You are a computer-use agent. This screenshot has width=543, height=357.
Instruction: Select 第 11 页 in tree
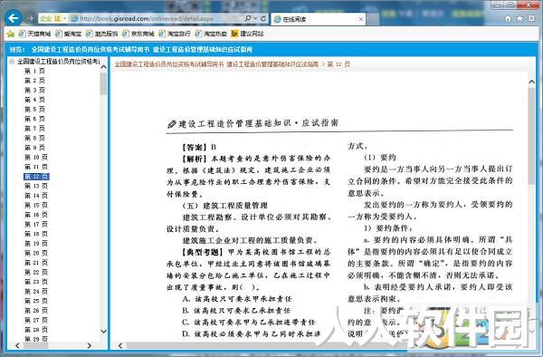click(x=36, y=167)
